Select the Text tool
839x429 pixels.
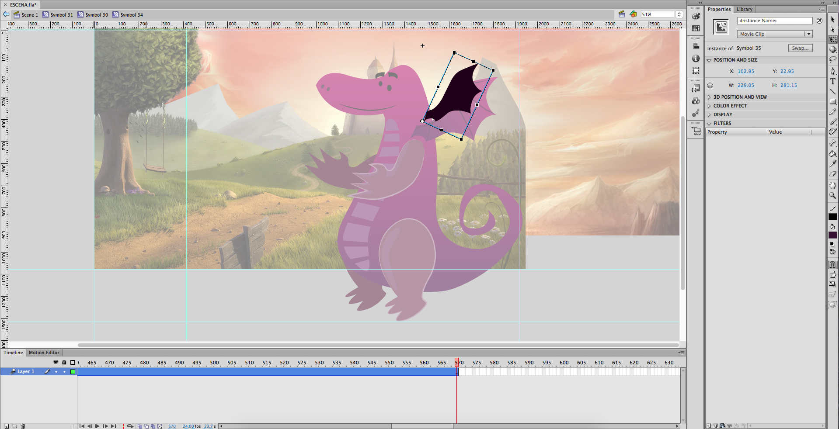(x=832, y=81)
